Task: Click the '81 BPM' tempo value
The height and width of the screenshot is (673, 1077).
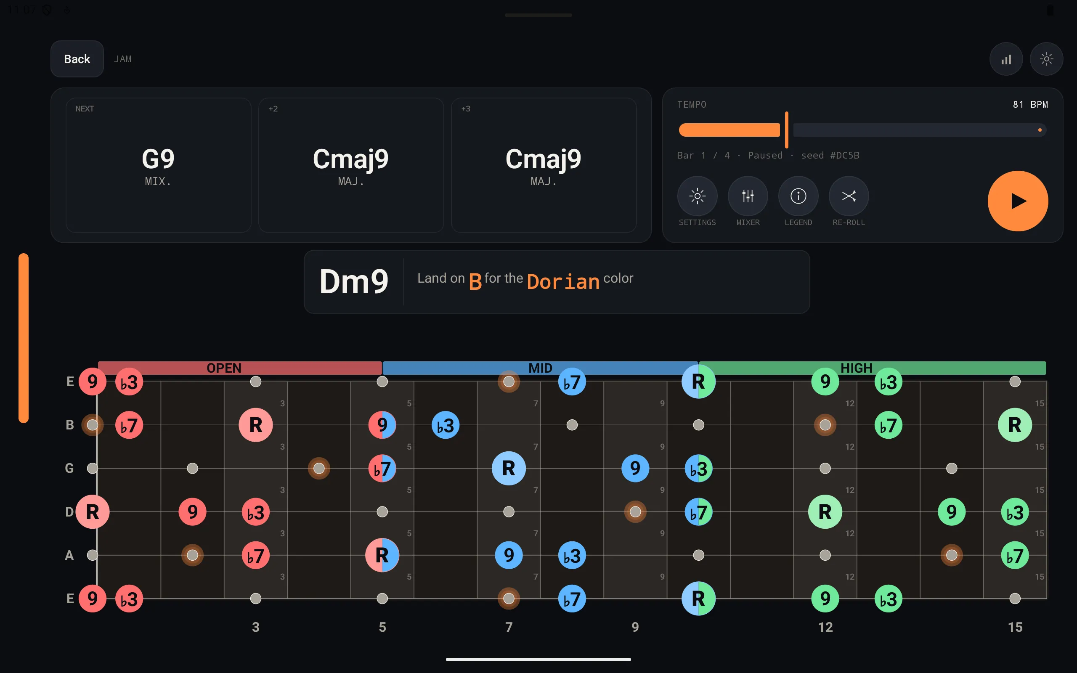Action: pos(1030,104)
